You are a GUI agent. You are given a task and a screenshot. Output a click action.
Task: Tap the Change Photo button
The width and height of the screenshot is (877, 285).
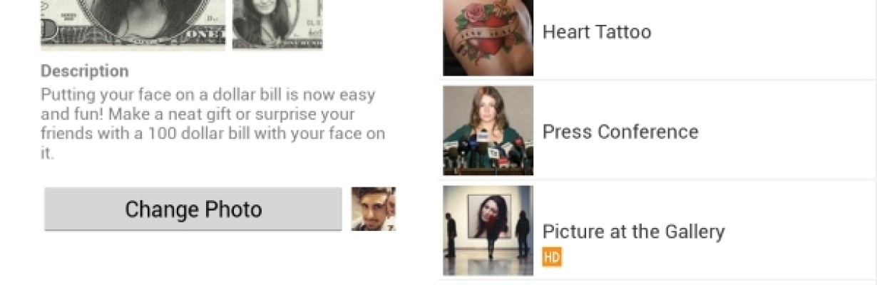click(x=193, y=209)
